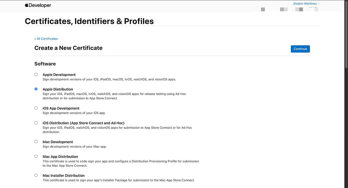Choose iOS Distribution (App Store Connect and Ad Hoc)
Screen dimensions: 348x188
tap(36, 122)
